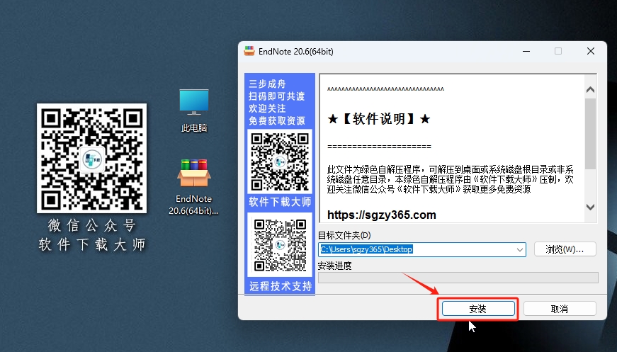Click the 软件下载大师 QR code in sidebar
617x352 pixels.
coord(280,161)
